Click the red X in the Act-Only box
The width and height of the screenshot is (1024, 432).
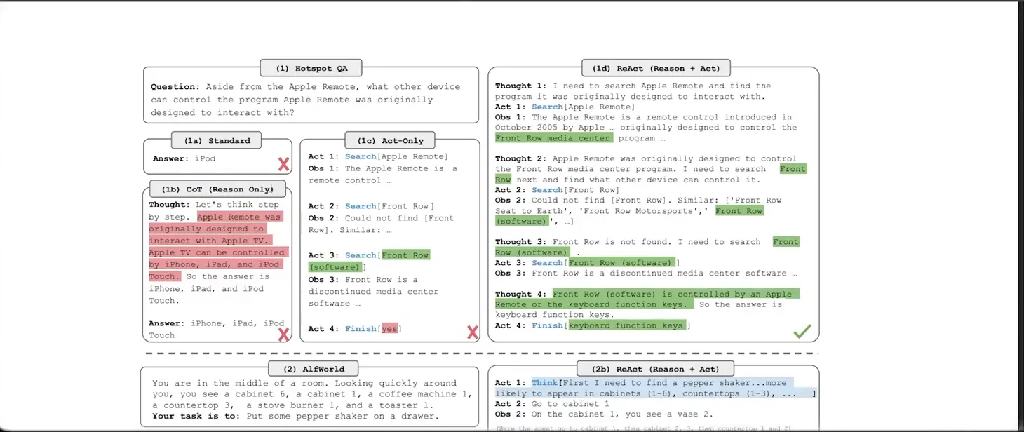tap(473, 332)
